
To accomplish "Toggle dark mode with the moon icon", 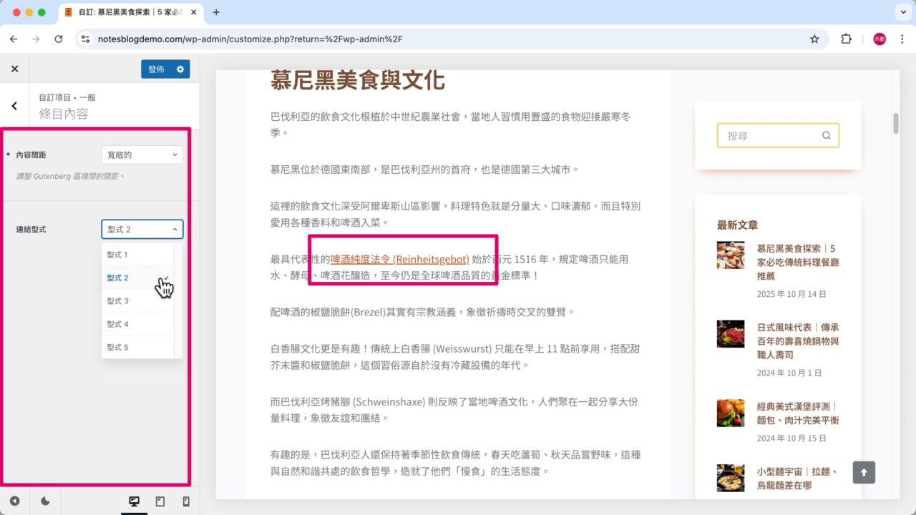I will (46, 501).
